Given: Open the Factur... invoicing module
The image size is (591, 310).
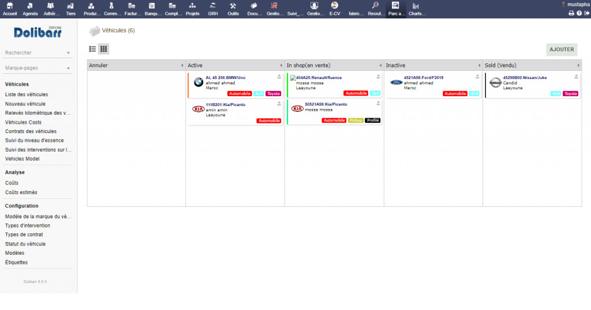Looking at the screenshot, I should 132,9.
